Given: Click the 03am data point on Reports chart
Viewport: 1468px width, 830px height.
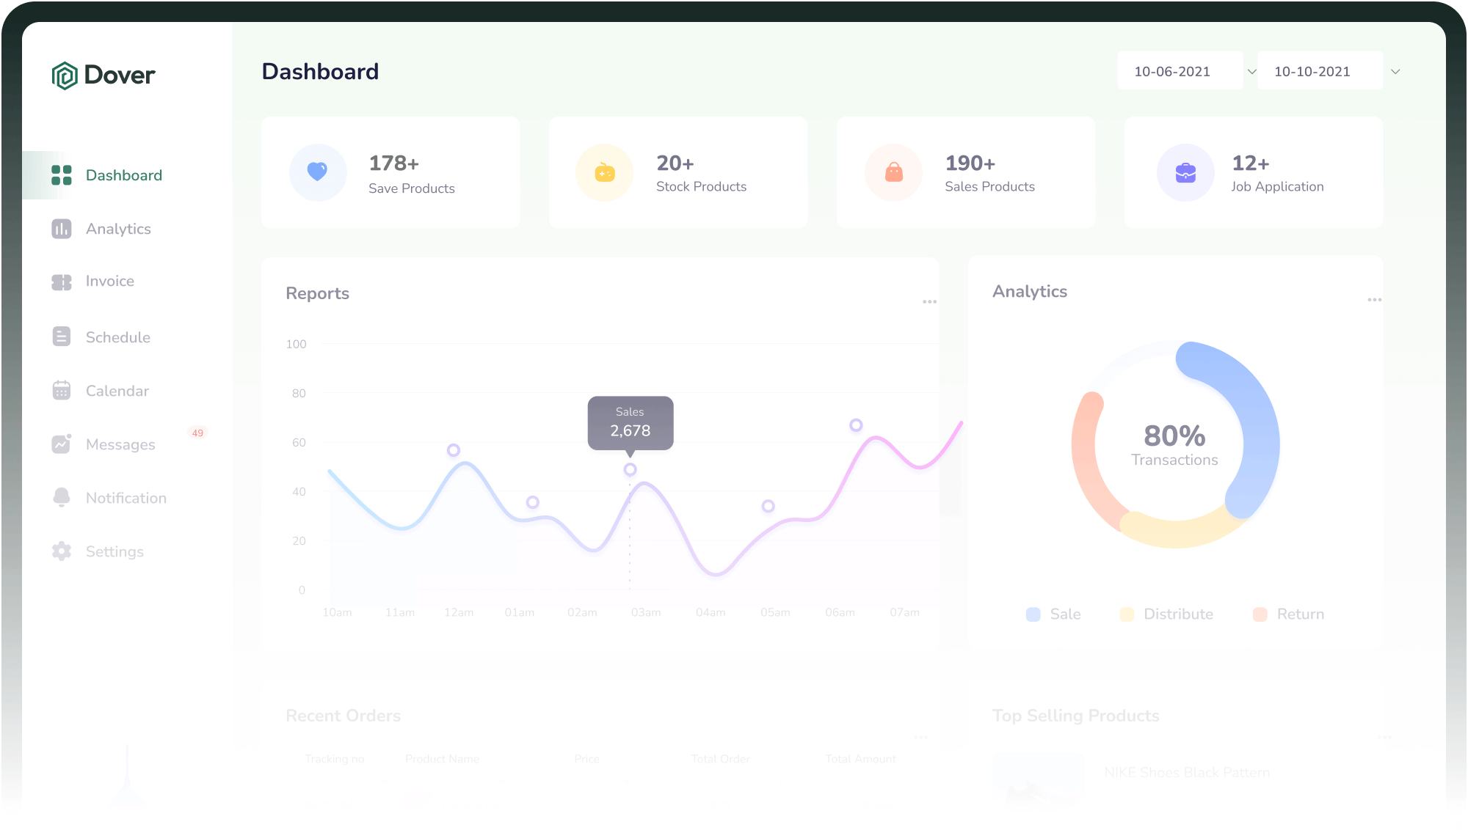Looking at the screenshot, I should click(x=630, y=470).
